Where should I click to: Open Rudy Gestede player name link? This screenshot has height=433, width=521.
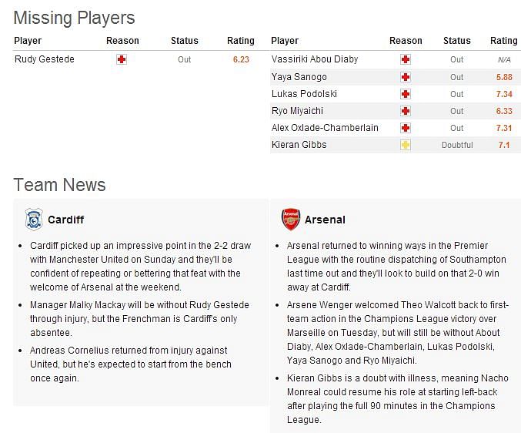[45, 59]
